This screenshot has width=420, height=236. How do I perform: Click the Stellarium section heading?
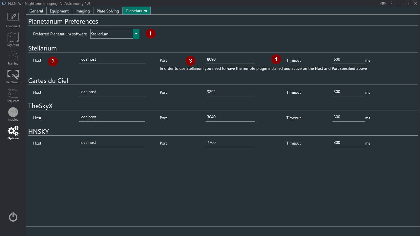click(42, 48)
